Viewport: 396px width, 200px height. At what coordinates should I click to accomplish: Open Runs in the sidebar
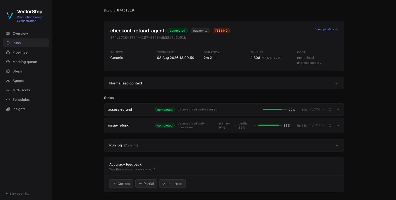point(26,43)
